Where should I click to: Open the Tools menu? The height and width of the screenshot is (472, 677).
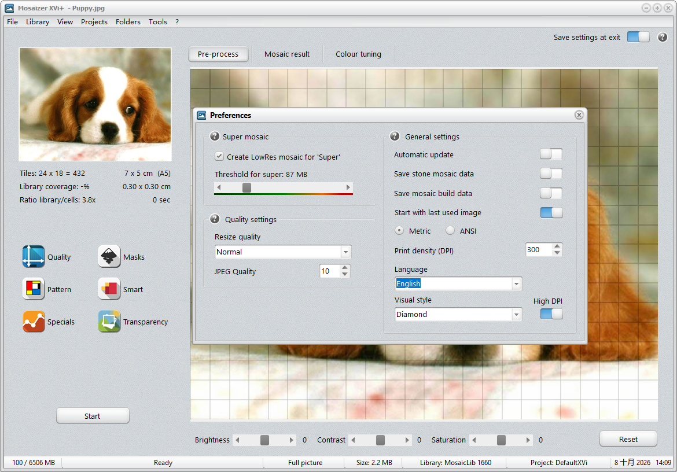click(158, 21)
